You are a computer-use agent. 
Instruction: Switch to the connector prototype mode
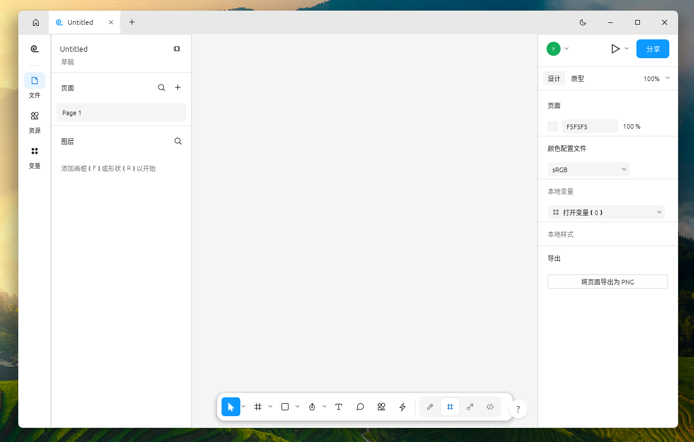click(x=470, y=407)
